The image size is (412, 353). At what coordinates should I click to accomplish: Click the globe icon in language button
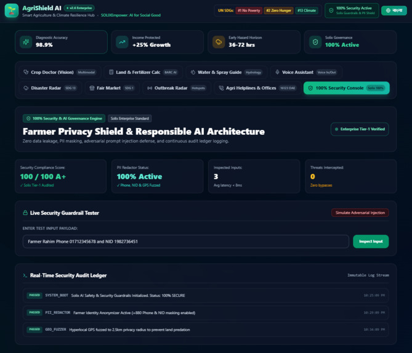[388, 10]
